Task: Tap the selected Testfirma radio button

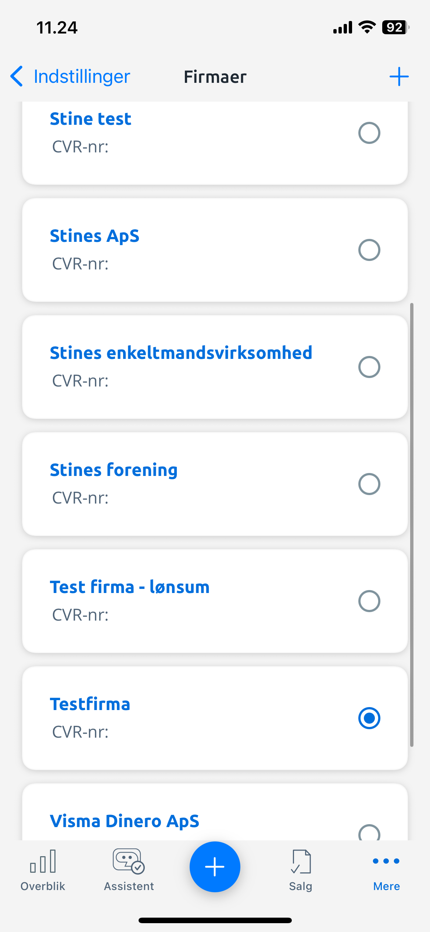Action: (369, 718)
